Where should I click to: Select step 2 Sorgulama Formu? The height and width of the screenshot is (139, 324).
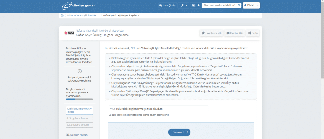[x=79, y=118]
